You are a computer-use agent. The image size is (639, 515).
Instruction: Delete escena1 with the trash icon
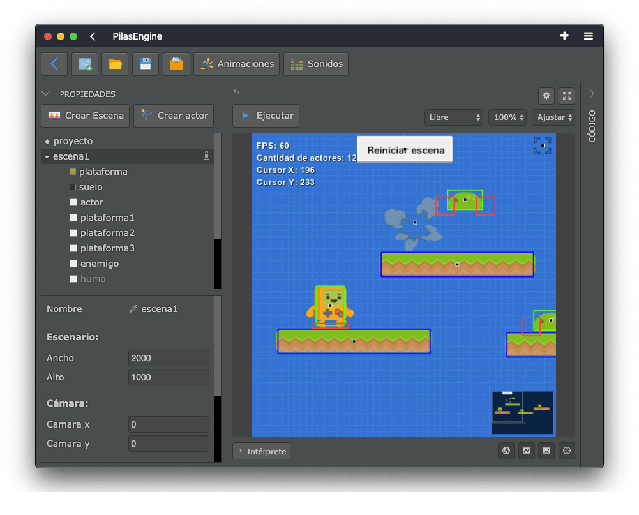(x=207, y=156)
